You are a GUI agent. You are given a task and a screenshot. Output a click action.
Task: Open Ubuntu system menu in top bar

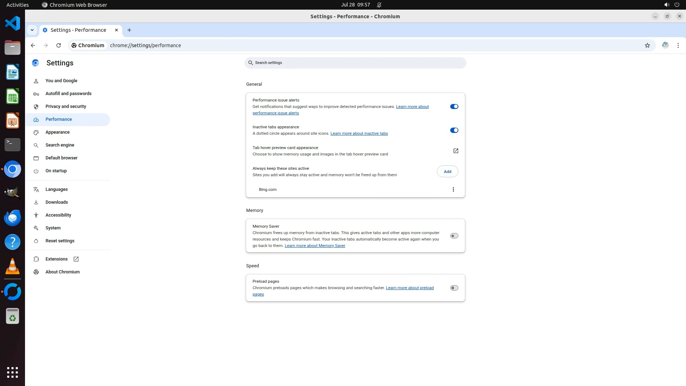pyautogui.click(x=671, y=5)
